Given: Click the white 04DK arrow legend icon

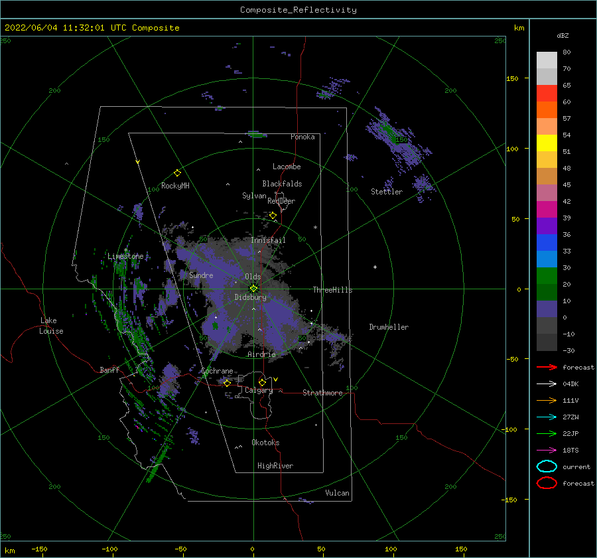Looking at the screenshot, I should point(547,384).
